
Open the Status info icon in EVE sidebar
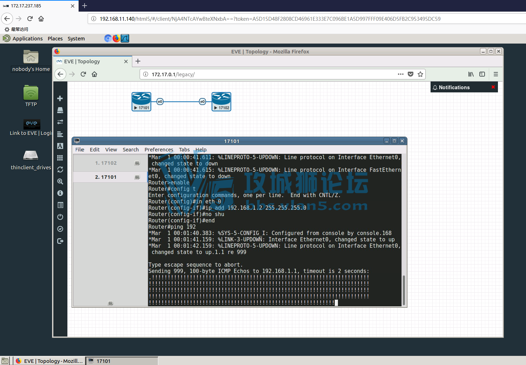click(60, 193)
